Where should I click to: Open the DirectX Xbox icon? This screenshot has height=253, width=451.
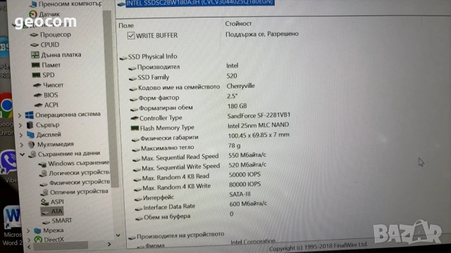coord(38,239)
